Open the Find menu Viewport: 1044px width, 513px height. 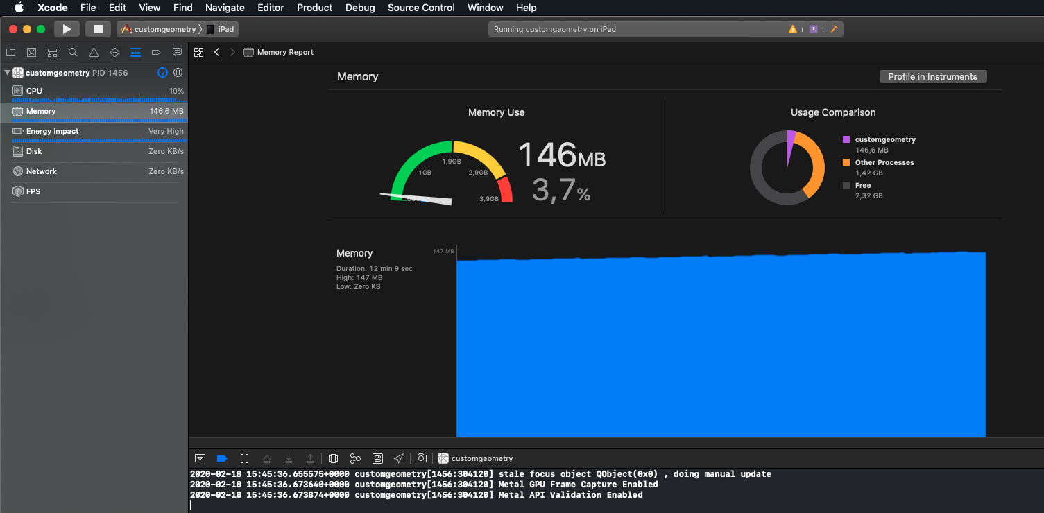point(183,8)
